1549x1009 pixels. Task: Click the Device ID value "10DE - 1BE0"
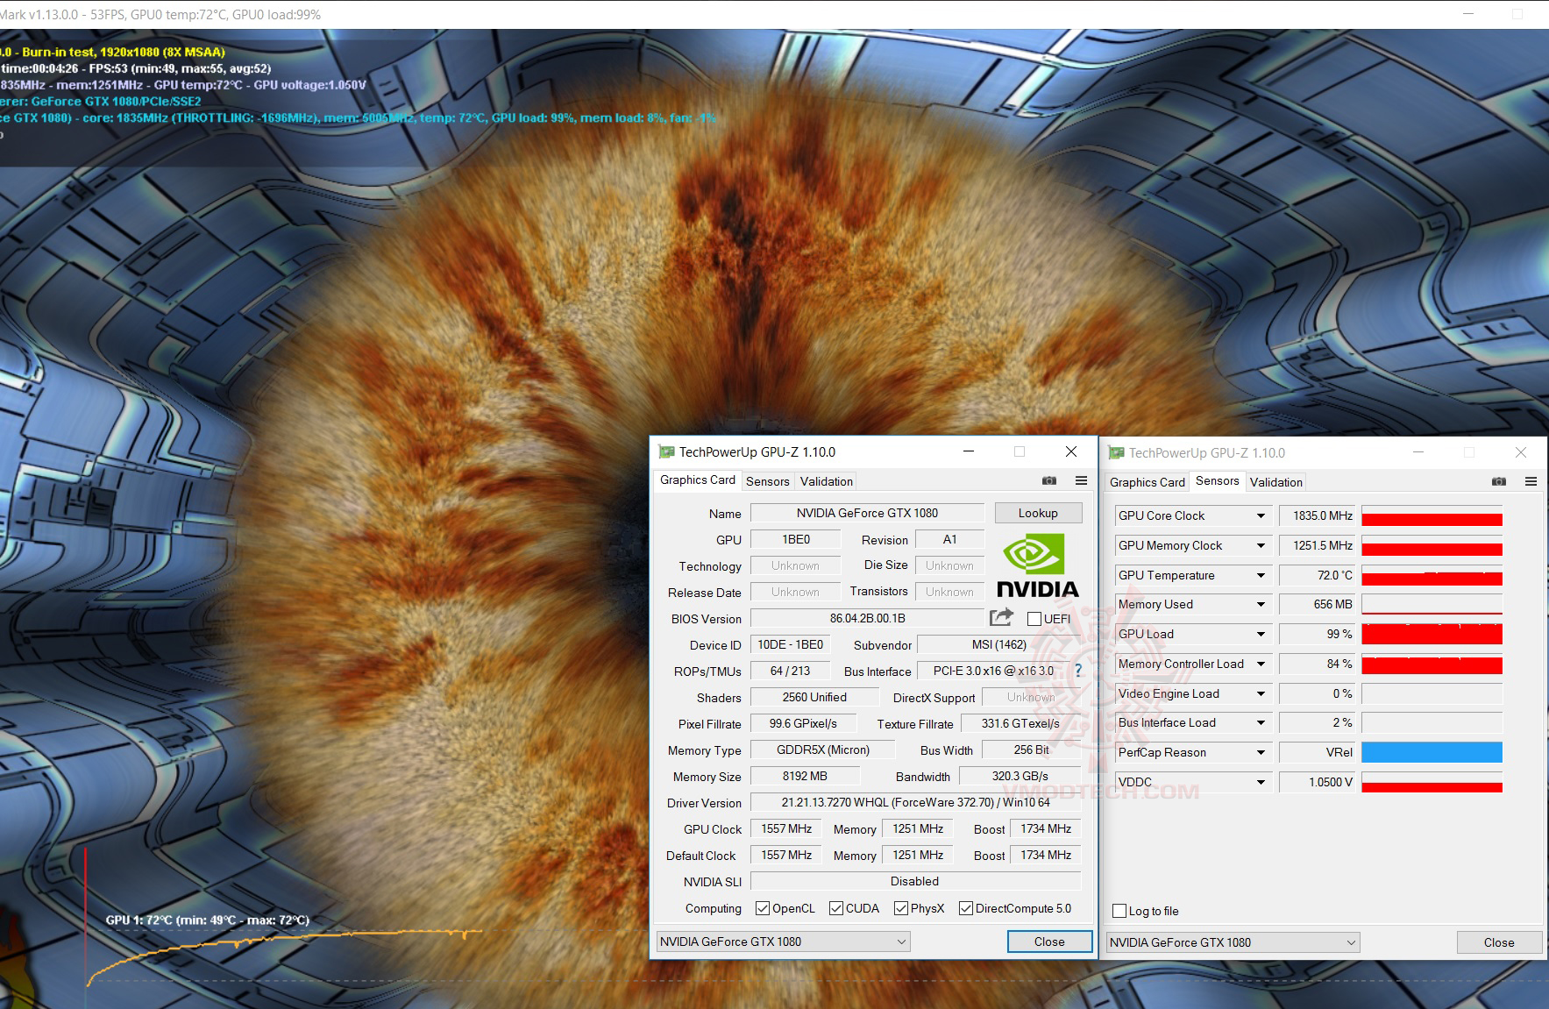pos(790,644)
